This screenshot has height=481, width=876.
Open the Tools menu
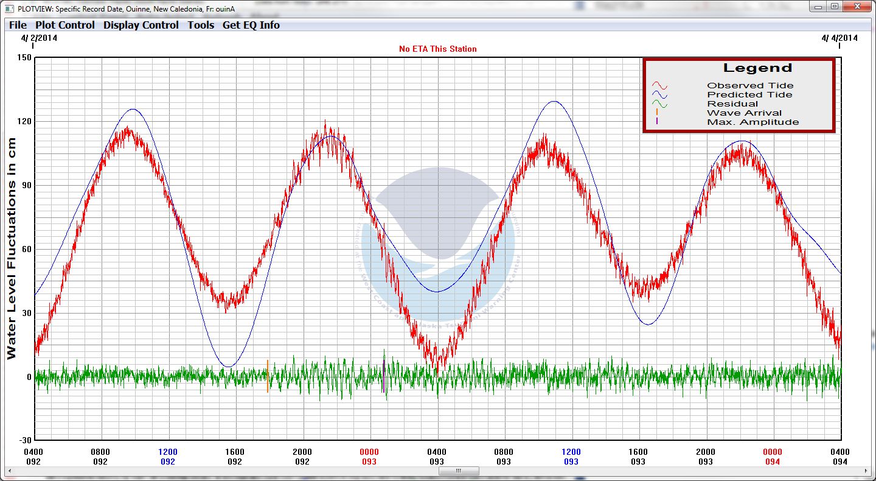pyautogui.click(x=201, y=25)
